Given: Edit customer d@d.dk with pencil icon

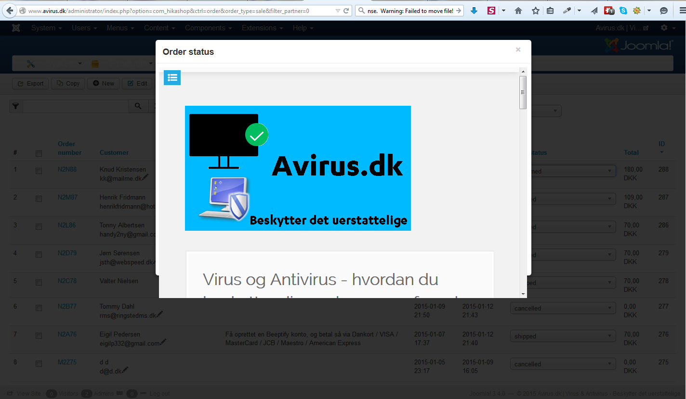Looking at the screenshot, I should pos(125,370).
